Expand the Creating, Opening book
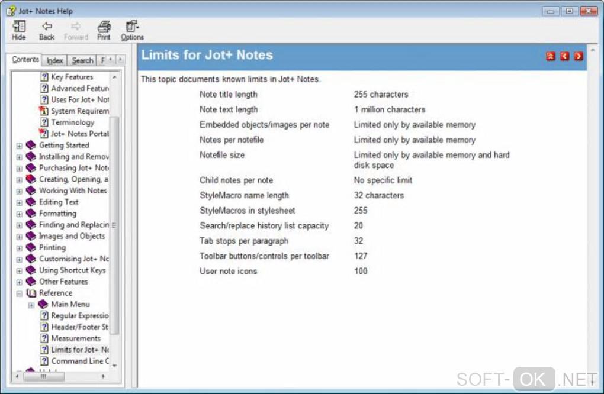This screenshot has width=604, height=394. click(20, 180)
